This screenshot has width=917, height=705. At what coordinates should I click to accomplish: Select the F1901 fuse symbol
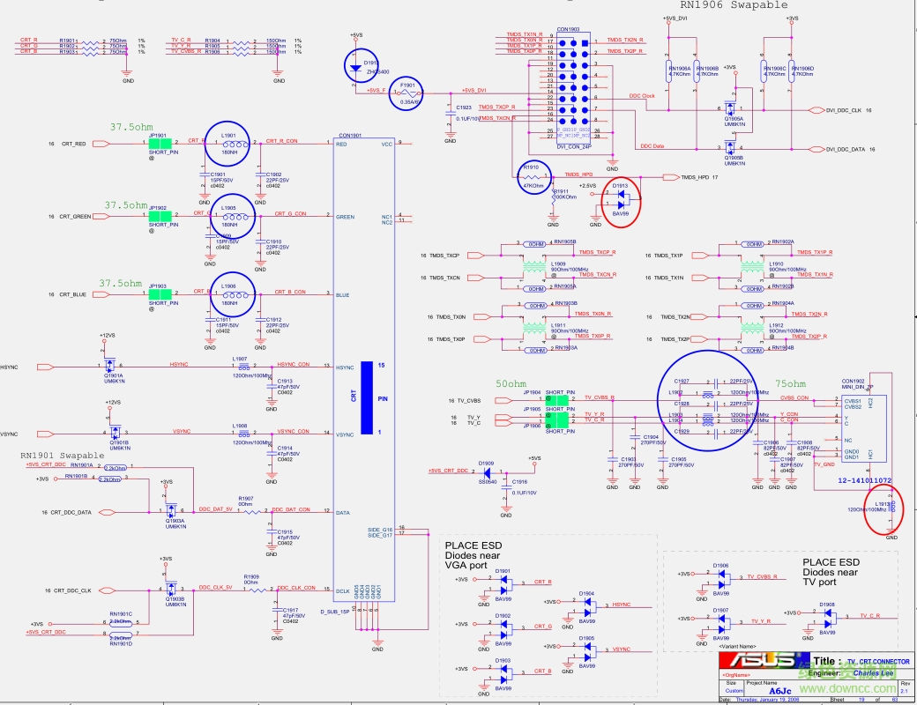point(408,93)
